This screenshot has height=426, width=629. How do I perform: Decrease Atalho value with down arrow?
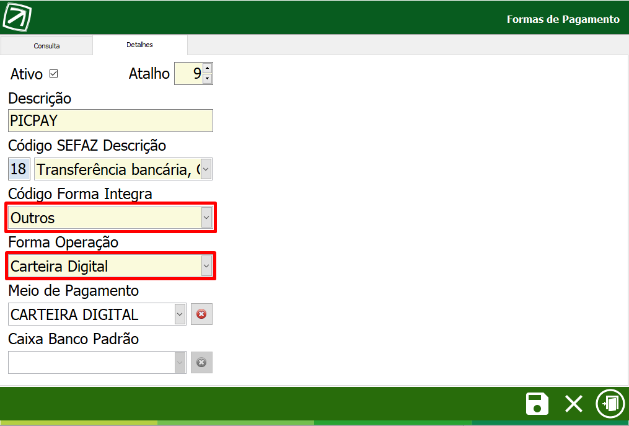pos(207,78)
